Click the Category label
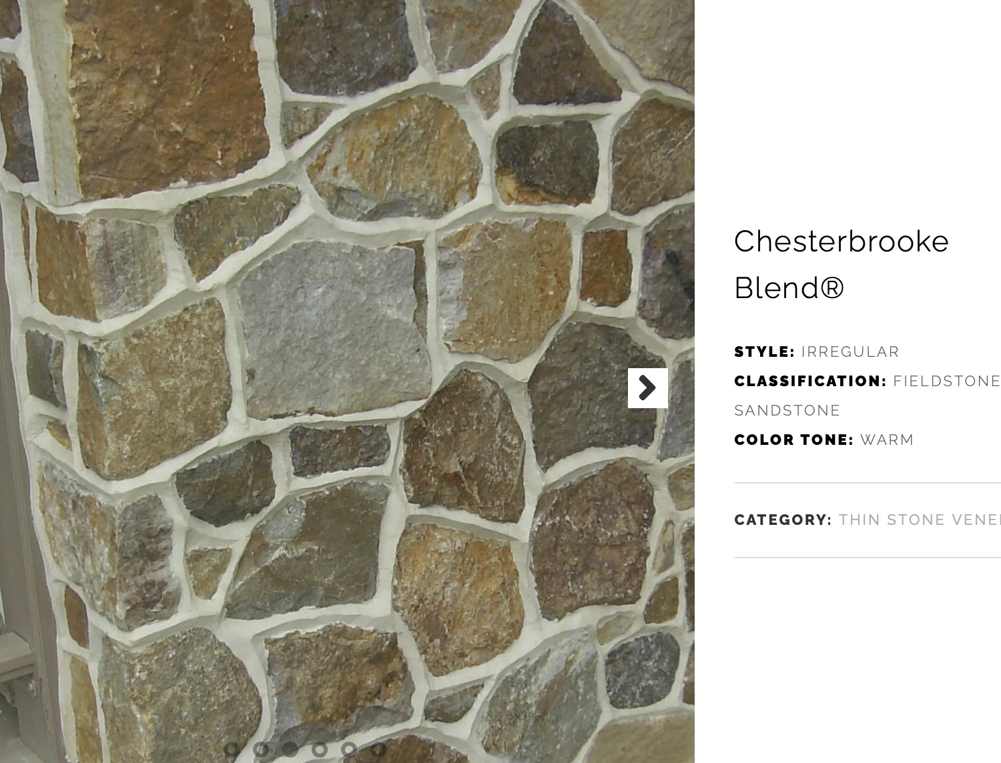The width and height of the screenshot is (1001, 763). pyautogui.click(x=783, y=520)
